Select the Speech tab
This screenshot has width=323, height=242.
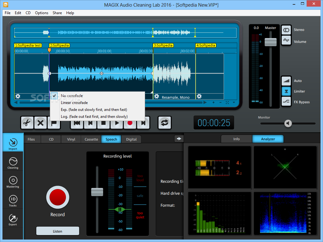[x=111, y=139]
